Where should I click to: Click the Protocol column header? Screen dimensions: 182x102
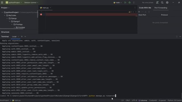pos(164,15)
